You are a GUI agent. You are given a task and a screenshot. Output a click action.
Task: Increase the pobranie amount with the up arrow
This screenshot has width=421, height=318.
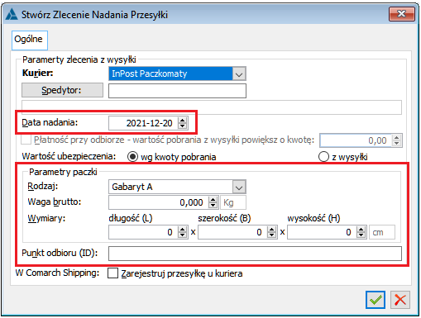pyautogui.click(x=396, y=137)
